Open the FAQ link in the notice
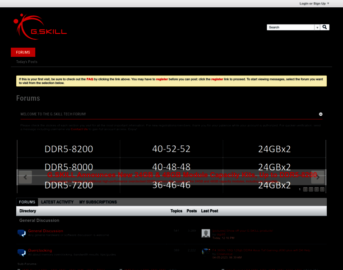Viewport: 343px width, 270px height. coord(90,79)
